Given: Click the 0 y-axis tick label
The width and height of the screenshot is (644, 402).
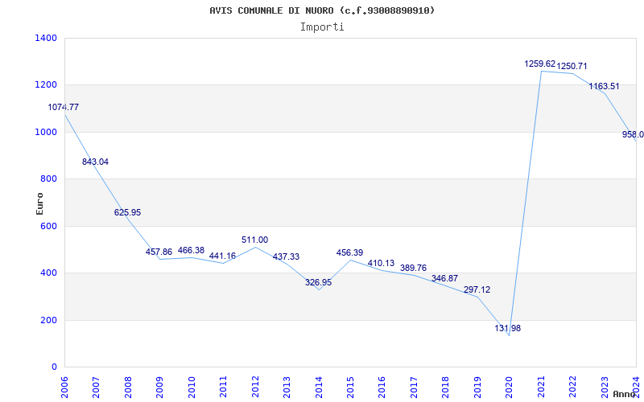Looking at the screenshot, I should [x=55, y=367].
